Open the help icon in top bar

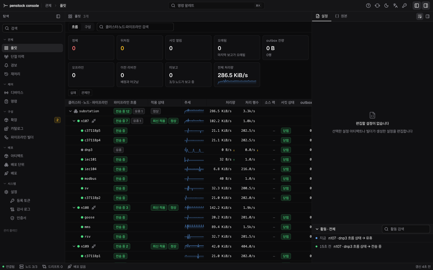[x=368, y=6]
